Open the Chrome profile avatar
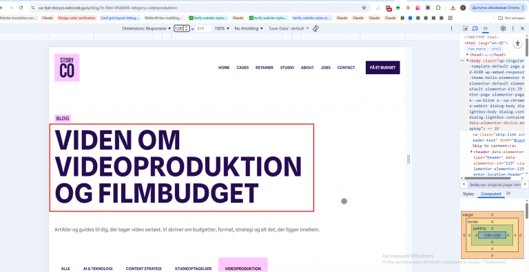 (x=463, y=8)
